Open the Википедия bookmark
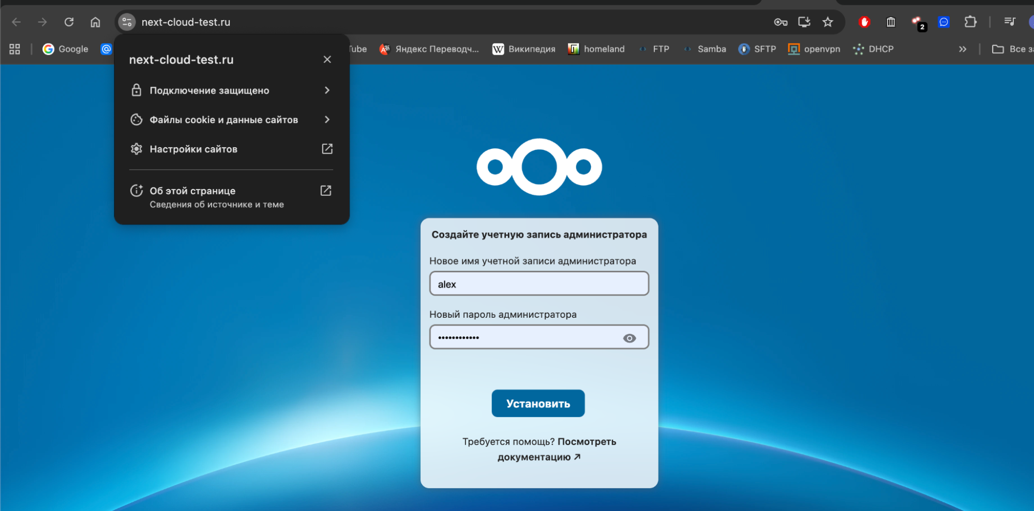1034x511 pixels. (x=523, y=49)
